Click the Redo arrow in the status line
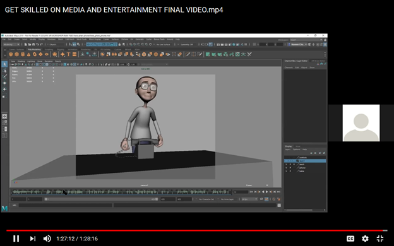The image size is (394, 246). [41, 44]
